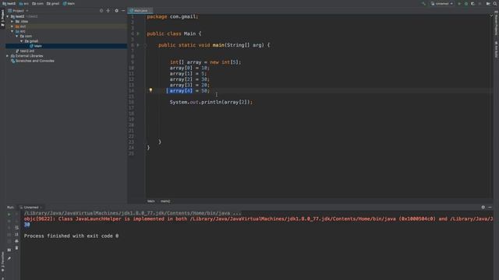Click the layout icon above the pin in the Run panel
The width and height of the screenshot is (499, 280).
9,250
